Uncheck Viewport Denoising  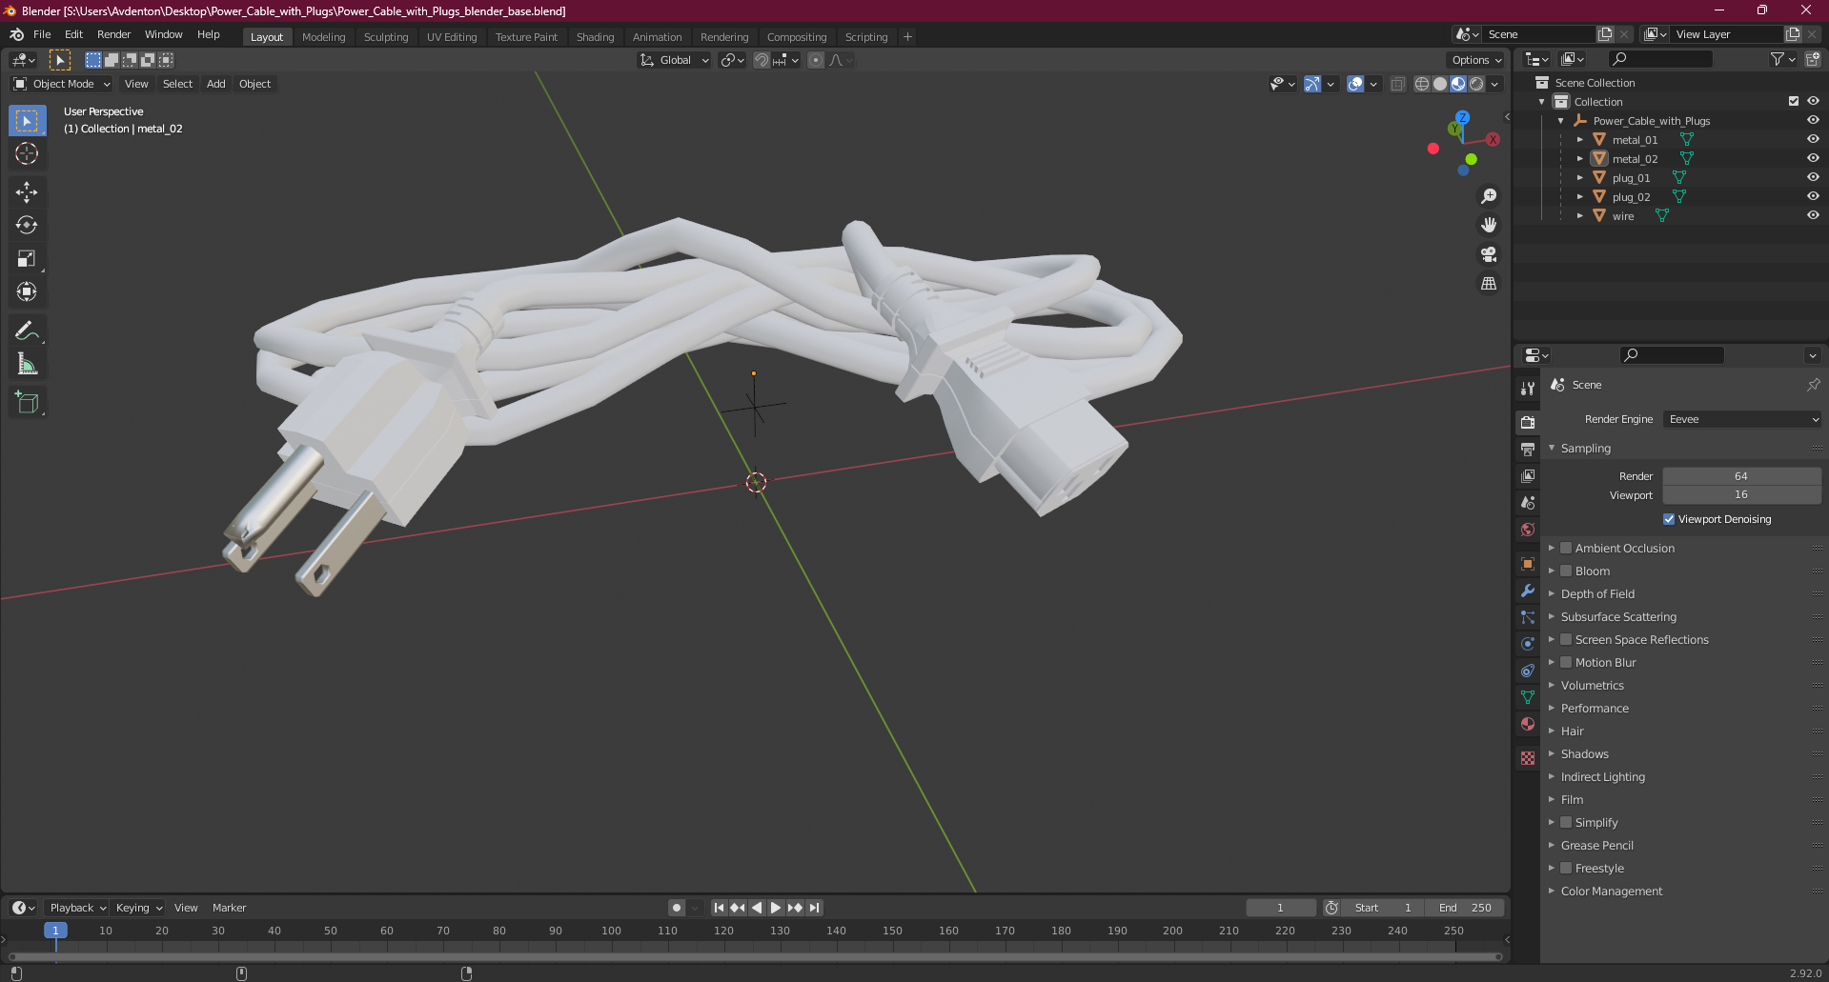point(1669,519)
